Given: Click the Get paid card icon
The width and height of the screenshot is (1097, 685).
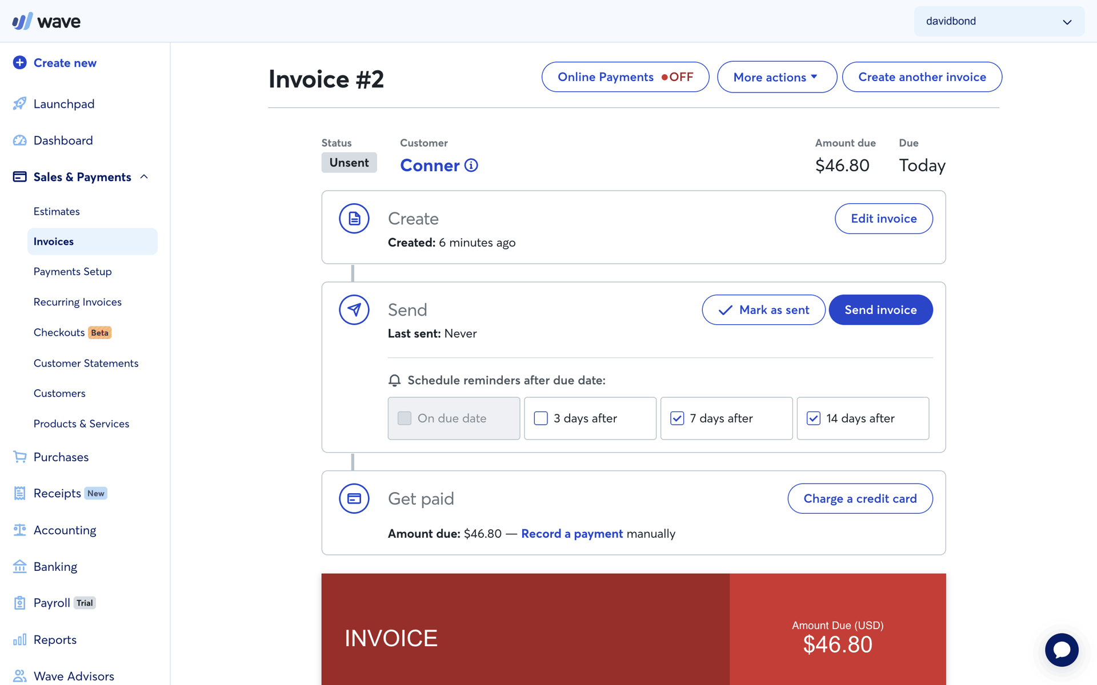Looking at the screenshot, I should point(354,498).
